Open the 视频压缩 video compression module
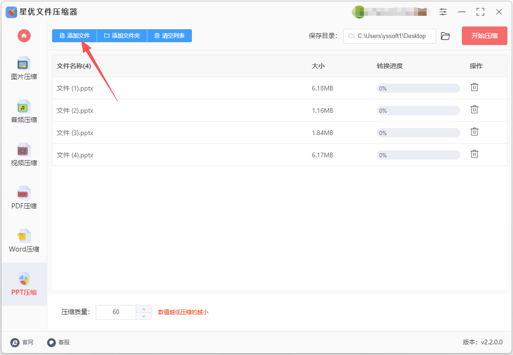513x355 pixels. tap(24, 155)
